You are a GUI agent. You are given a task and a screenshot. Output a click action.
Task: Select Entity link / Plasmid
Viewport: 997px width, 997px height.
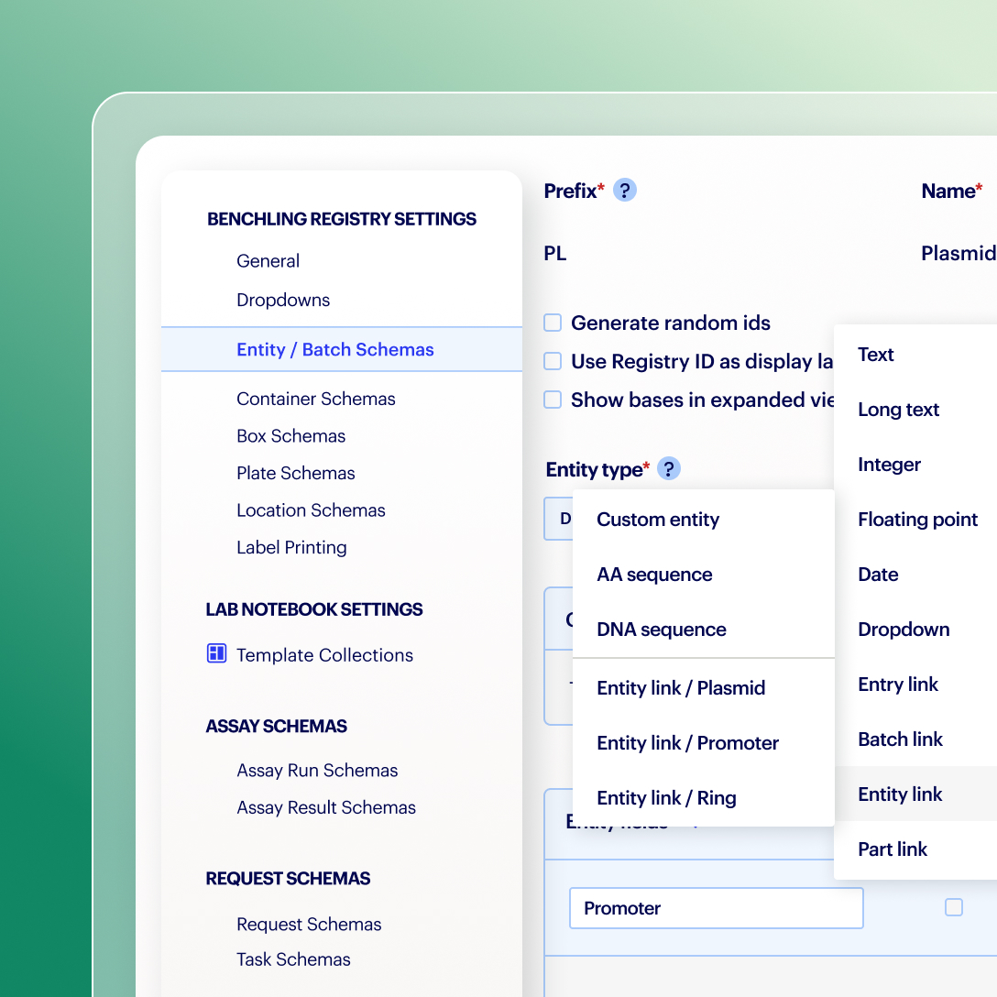(703, 688)
